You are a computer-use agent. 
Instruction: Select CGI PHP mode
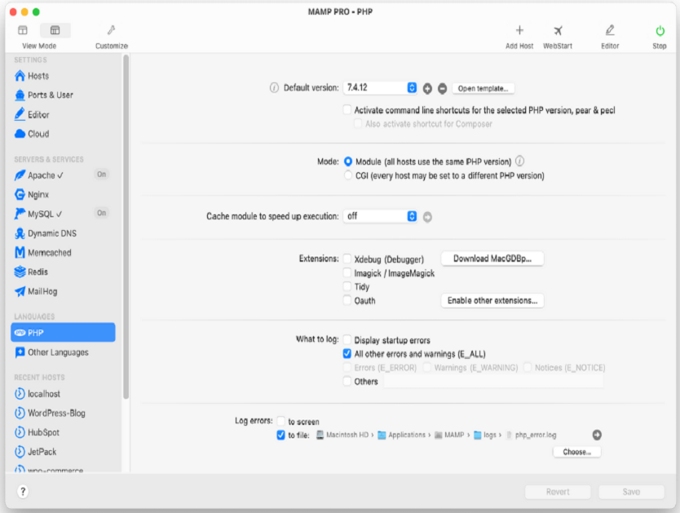click(348, 175)
